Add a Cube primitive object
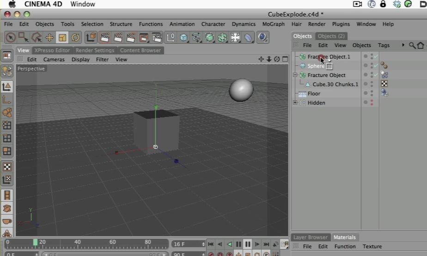The height and width of the screenshot is (256, 427). click(184, 37)
